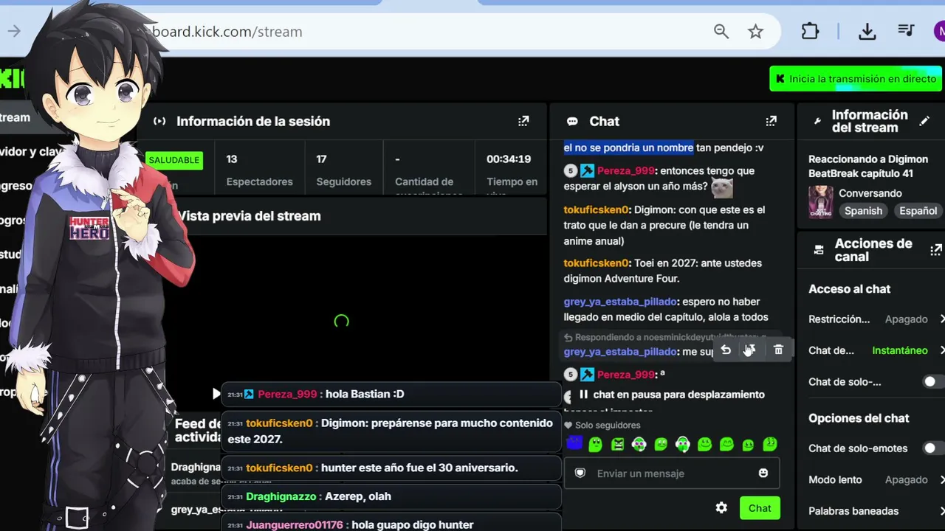This screenshot has width=945, height=531.
Task: Click the '13' Espectadores count
Action: click(232, 159)
